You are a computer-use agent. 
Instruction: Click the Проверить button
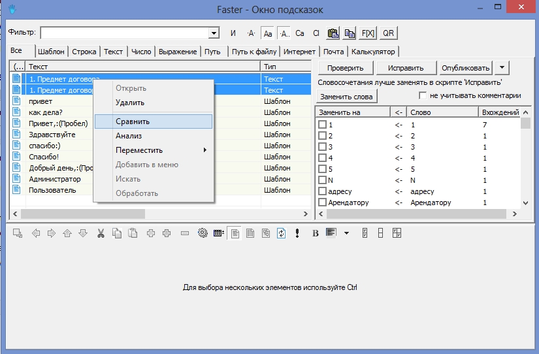point(346,68)
